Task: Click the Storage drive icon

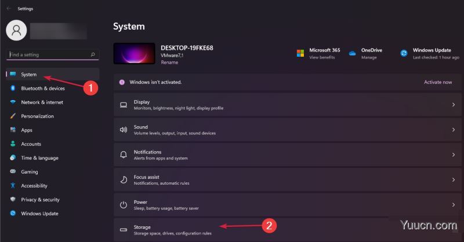Action: [x=124, y=230]
